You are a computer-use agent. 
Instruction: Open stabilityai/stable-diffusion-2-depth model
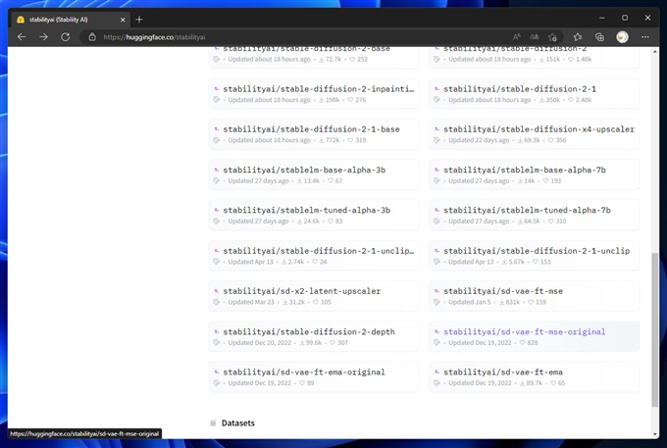pyautogui.click(x=314, y=336)
